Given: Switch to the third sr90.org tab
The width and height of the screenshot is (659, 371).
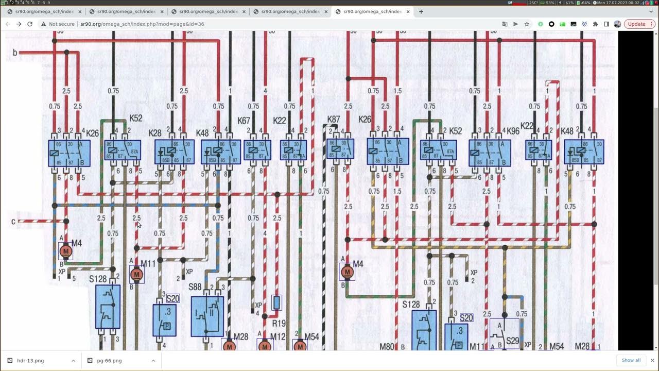Looking at the screenshot, I should (208, 11).
